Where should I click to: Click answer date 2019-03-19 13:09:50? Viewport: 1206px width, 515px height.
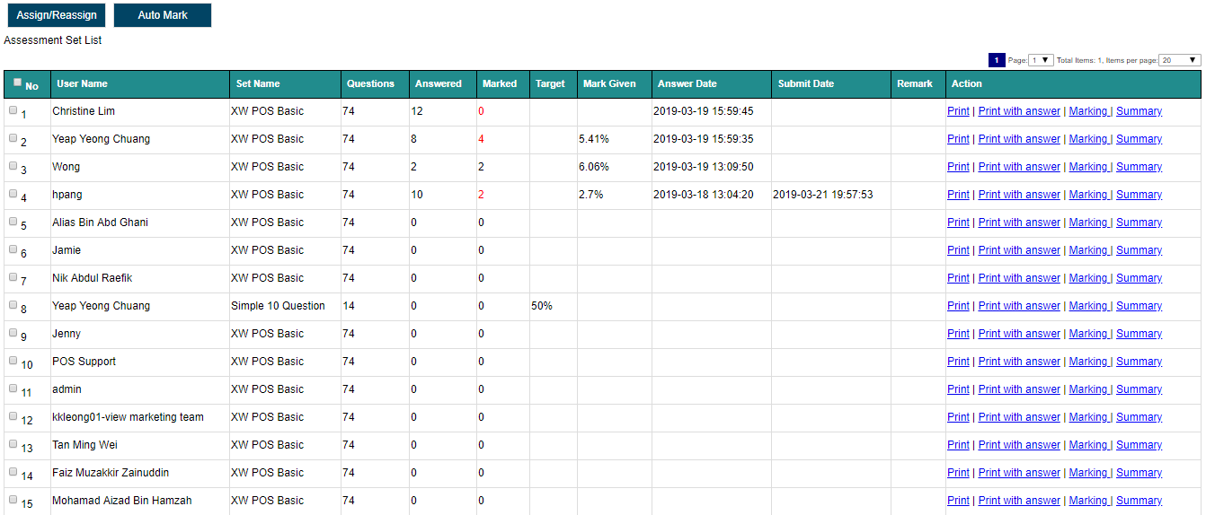[704, 167]
